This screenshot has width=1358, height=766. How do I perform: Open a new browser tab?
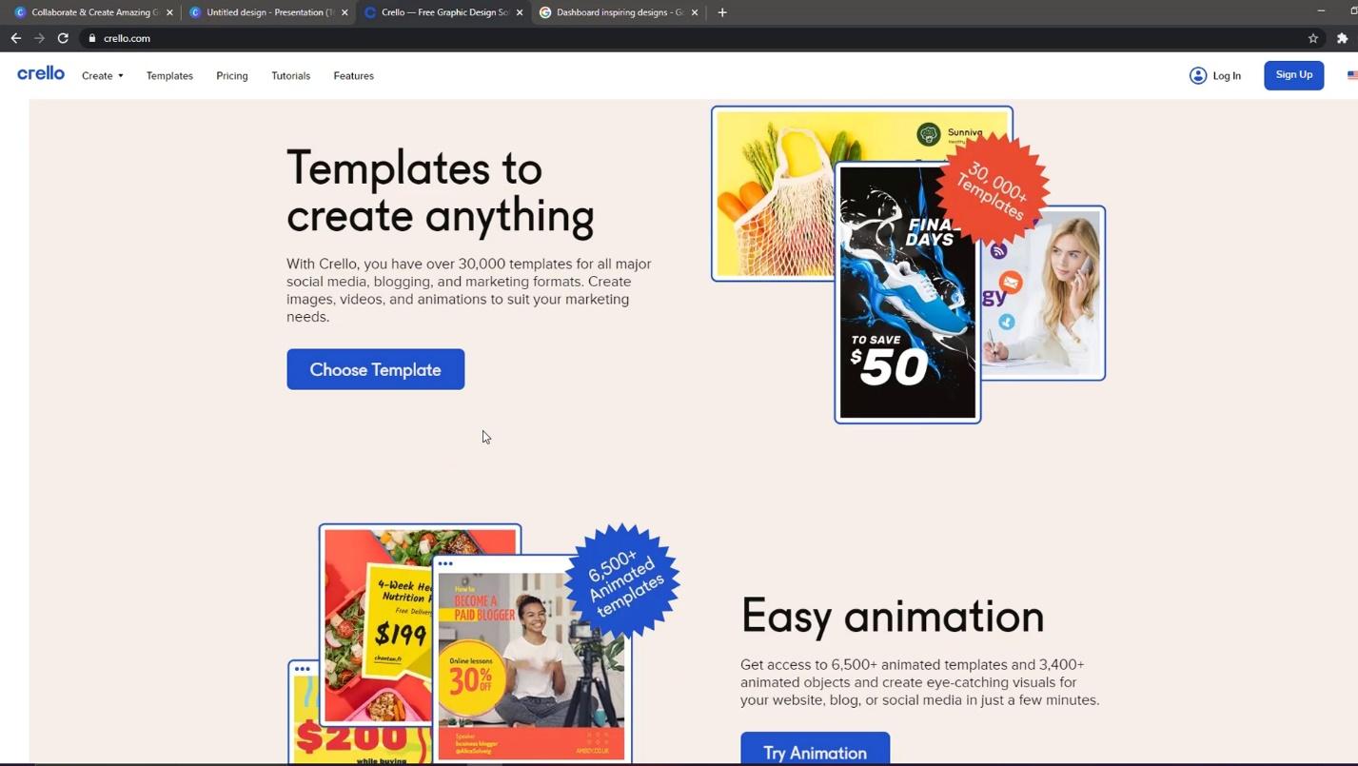[722, 12]
